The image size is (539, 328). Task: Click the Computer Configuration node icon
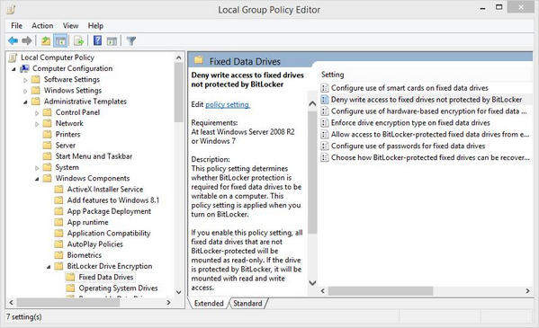[25, 68]
